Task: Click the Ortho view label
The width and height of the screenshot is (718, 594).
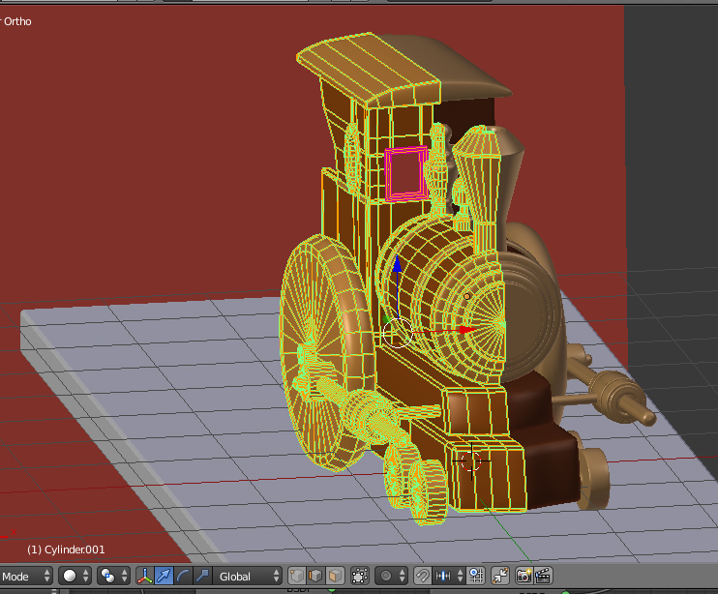Action: 17,21
